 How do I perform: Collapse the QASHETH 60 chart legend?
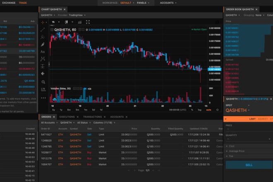click(x=52, y=30)
